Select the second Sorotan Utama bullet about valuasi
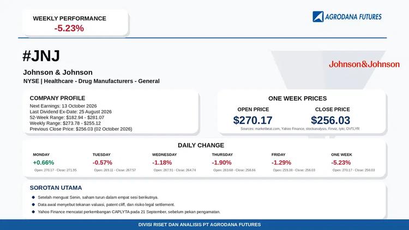 tap(106, 205)
